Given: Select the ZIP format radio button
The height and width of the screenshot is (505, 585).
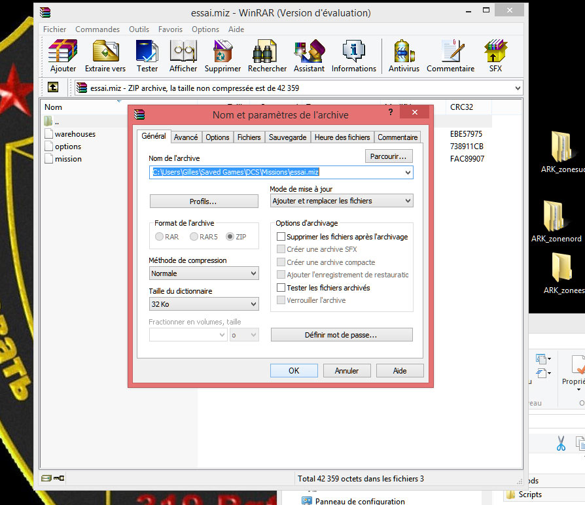Looking at the screenshot, I should (x=230, y=237).
